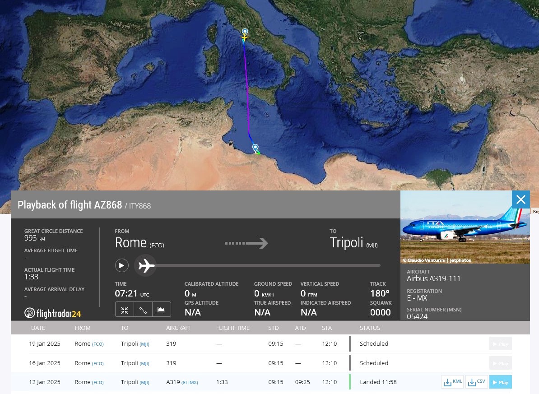Viewport: 539px width, 394px height.
Task: Open MJI link in 12 Jan row
Action: point(144,382)
